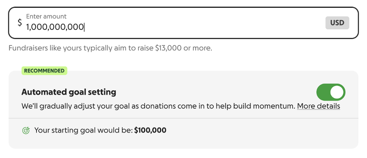This screenshot has height=158, width=367.
Task: Click the word 'momentum' in the description
Action: coord(278,106)
